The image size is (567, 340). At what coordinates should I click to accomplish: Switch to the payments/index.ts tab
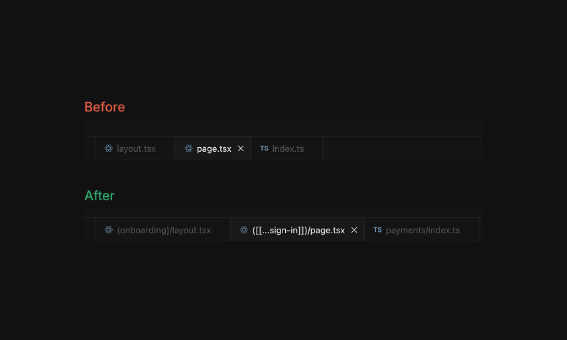pos(422,230)
